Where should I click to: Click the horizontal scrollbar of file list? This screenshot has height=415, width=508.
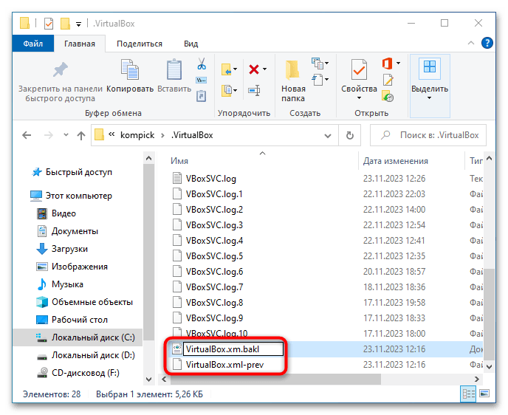275,379
